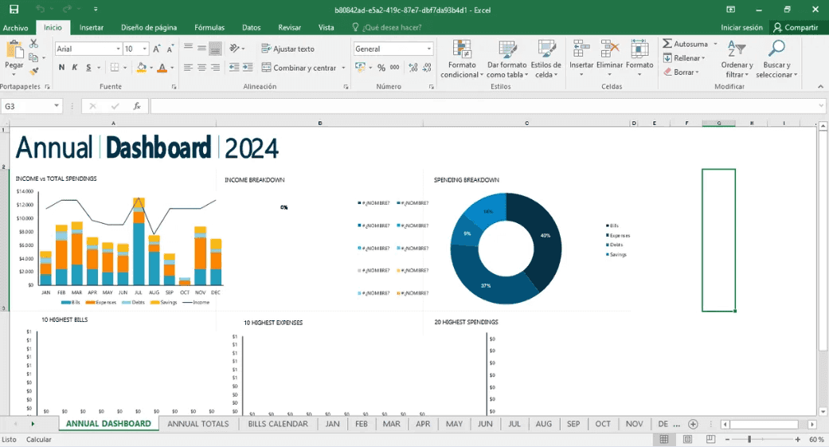The width and height of the screenshot is (829, 447).
Task: Cut selection with the scissors icon
Action: click(33, 43)
